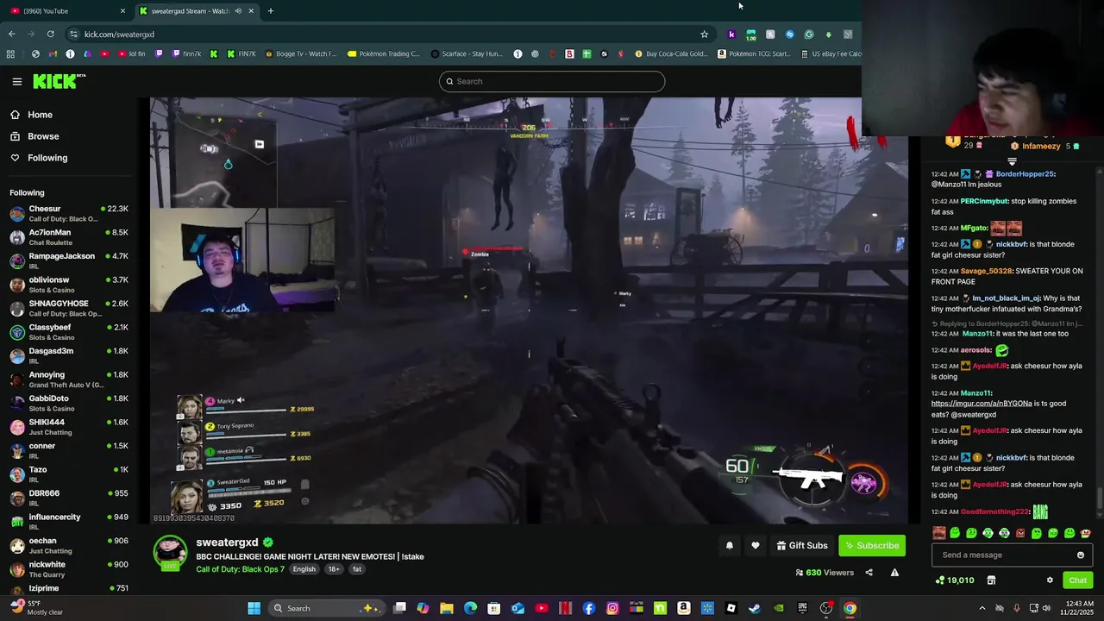
Task: Open Cheesur channel in Following list
Action: click(x=69, y=214)
